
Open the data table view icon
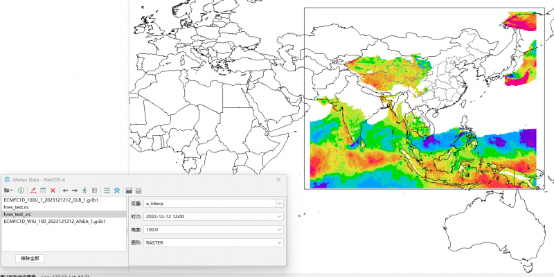pyautogui.click(x=43, y=190)
